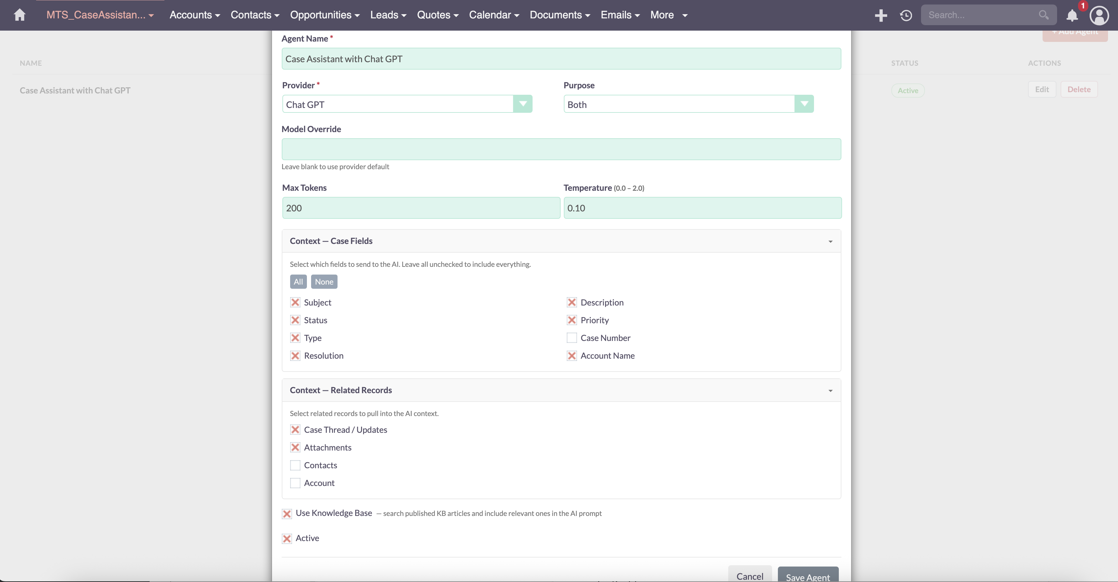Open the notifications bell icon
Image resolution: width=1118 pixels, height=582 pixels.
pyautogui.click(x=1072, y=15)
